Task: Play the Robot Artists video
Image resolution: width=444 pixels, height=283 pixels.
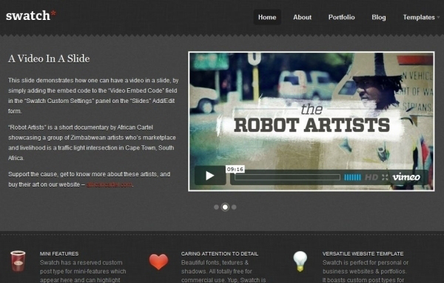Action: [x=210, y=176]
